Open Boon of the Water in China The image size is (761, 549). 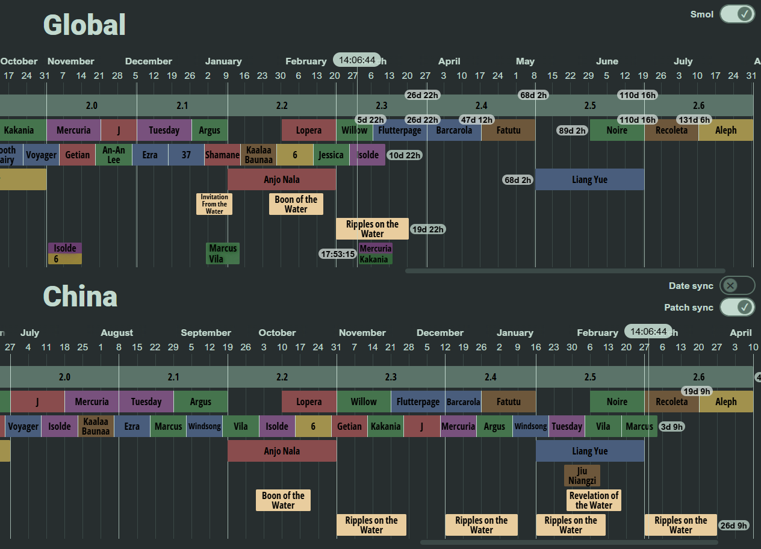click(x=283, y=500)
